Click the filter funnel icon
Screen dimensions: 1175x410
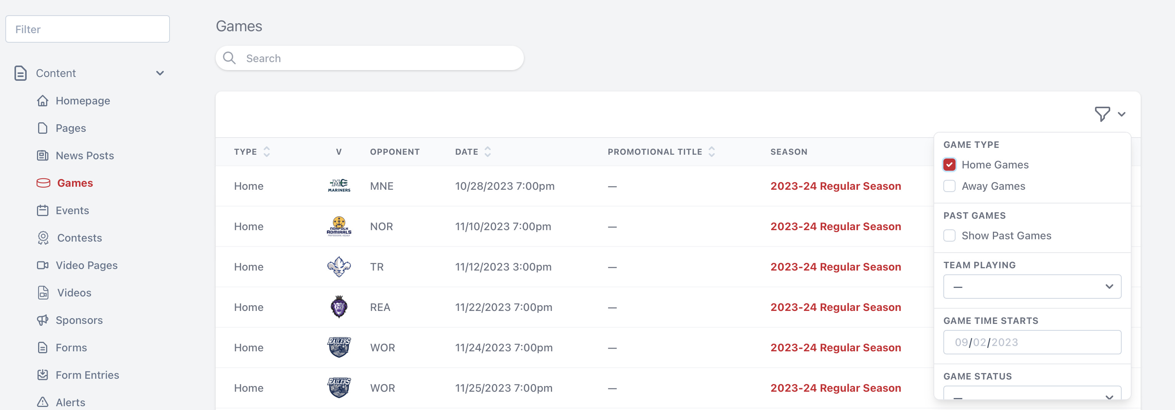pos(1102,114)
